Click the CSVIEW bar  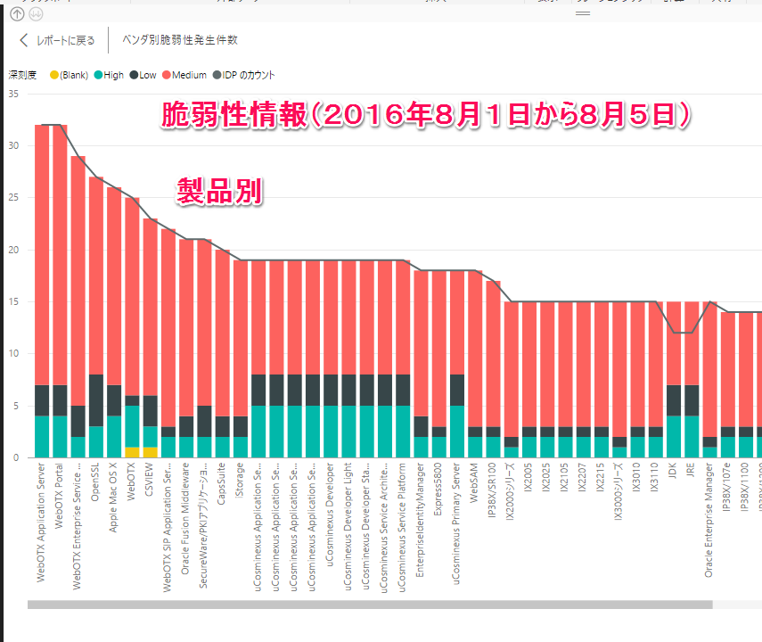tap(150, 338)
